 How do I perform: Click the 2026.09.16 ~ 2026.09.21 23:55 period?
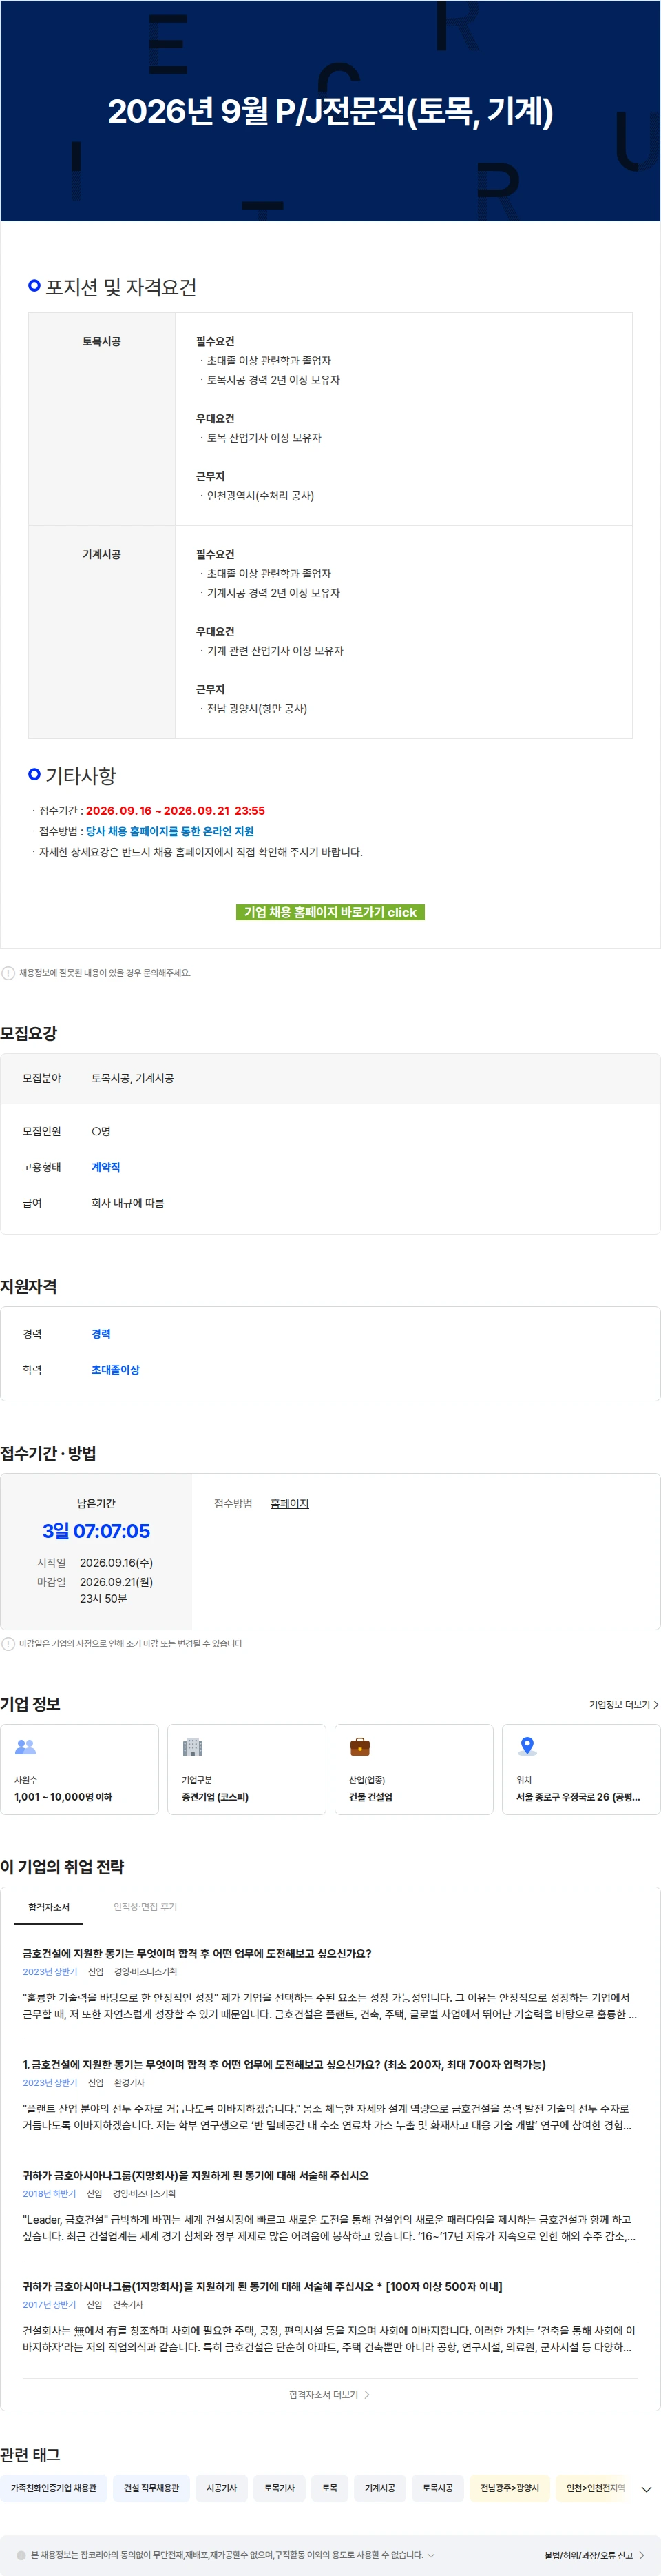tap(176, 810)
